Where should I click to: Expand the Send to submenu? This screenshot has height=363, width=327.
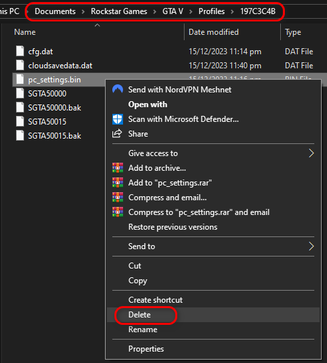(213, 246)
